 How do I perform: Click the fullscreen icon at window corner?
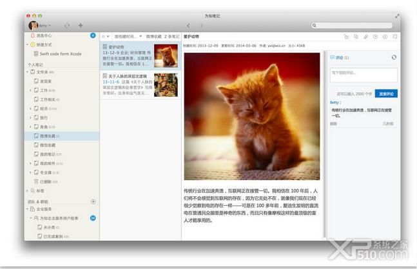(x=397, y=16)
